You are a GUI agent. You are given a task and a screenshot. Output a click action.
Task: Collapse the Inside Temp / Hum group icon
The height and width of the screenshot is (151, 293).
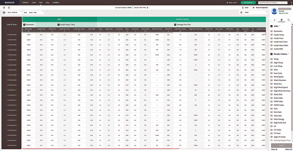tap(58, 24)
